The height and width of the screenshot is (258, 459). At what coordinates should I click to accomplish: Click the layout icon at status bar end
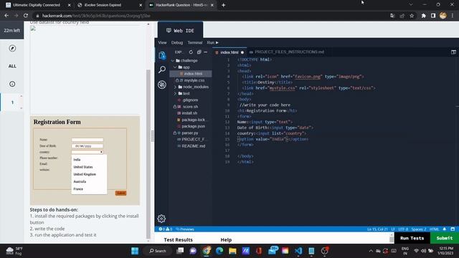tap(453, 229)
